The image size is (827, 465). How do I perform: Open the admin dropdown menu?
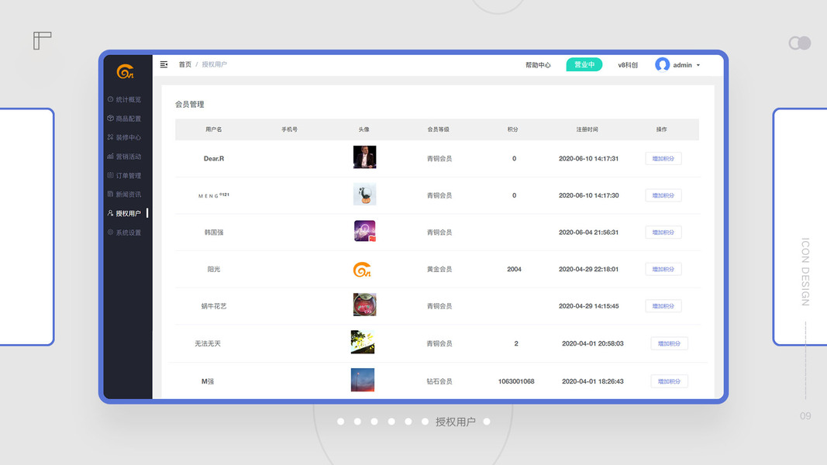click(686, 65)
